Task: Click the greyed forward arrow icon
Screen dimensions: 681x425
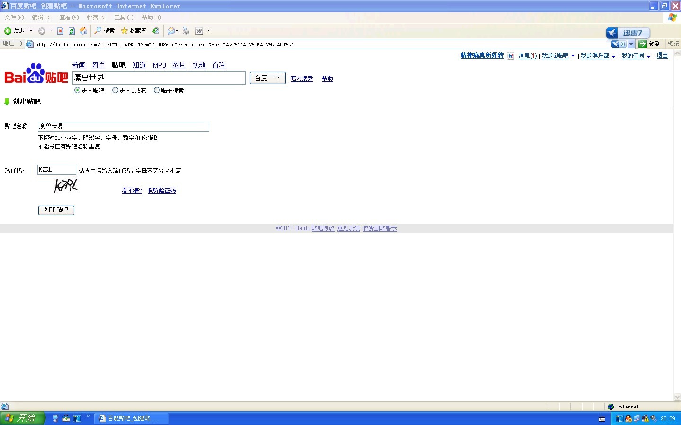Action: tap(42, 31)
